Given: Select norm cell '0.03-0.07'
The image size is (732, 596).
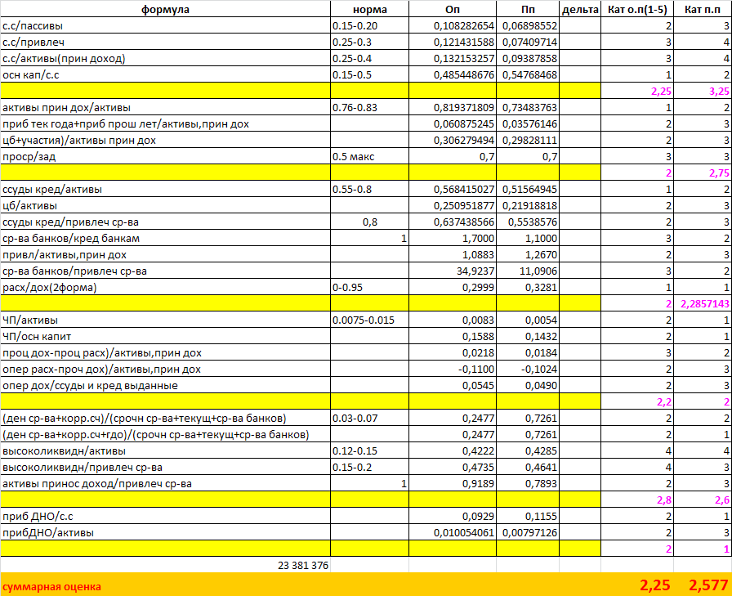Looking at the screenshot, I should (370, 418).
